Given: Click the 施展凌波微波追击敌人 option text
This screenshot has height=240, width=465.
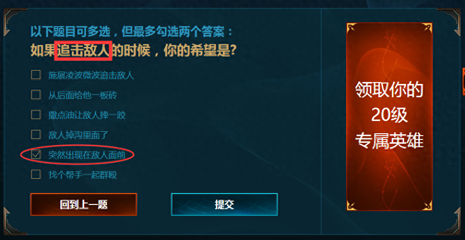Looking at the screenshot, I should [91, 75].
